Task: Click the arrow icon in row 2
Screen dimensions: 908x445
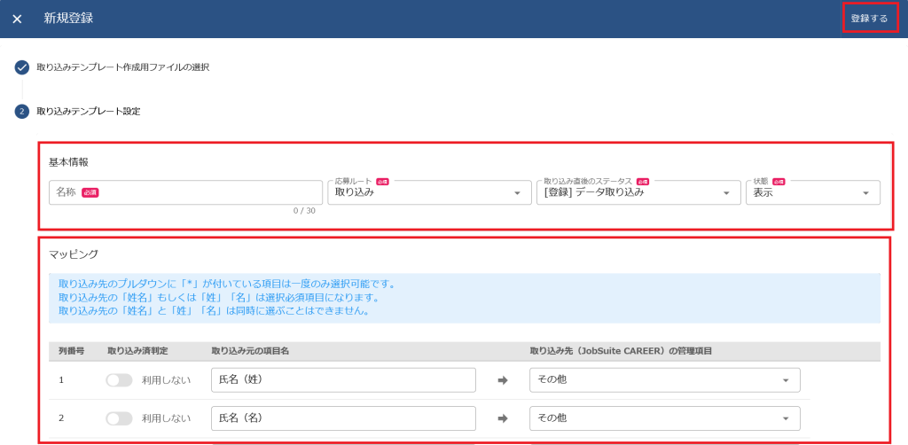Action: 503,418
